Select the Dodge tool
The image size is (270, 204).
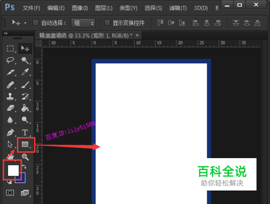tap(25, 120)
